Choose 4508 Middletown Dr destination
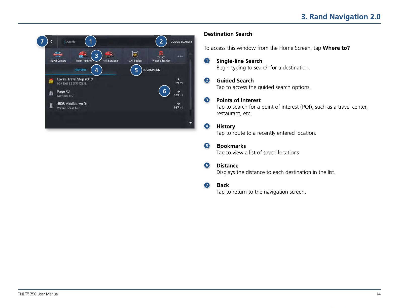This screenshot has width=399, height=308. [116, 106]
